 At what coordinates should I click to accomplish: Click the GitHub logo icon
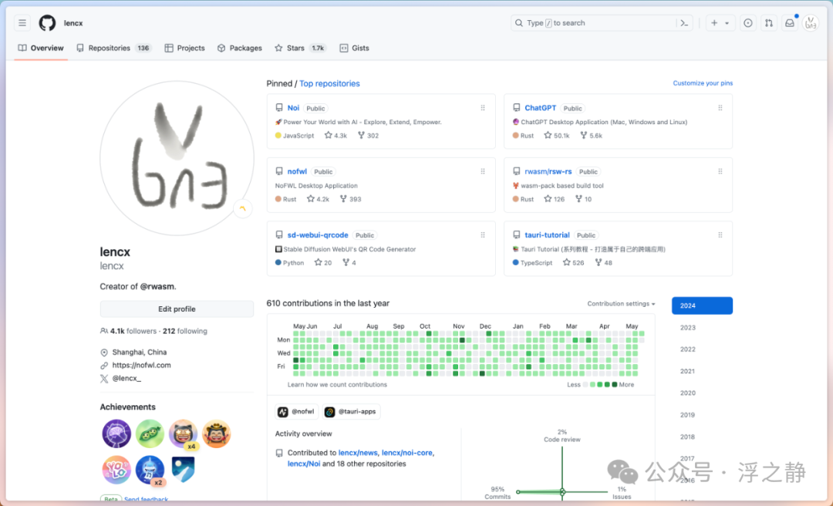pos(47,23)
